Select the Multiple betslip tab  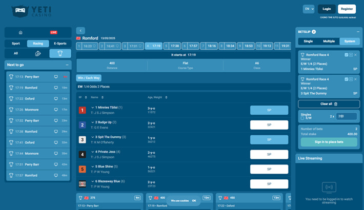click(329, 41)
